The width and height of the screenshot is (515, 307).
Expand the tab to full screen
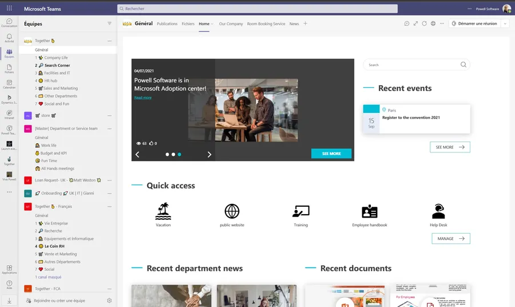415,23
